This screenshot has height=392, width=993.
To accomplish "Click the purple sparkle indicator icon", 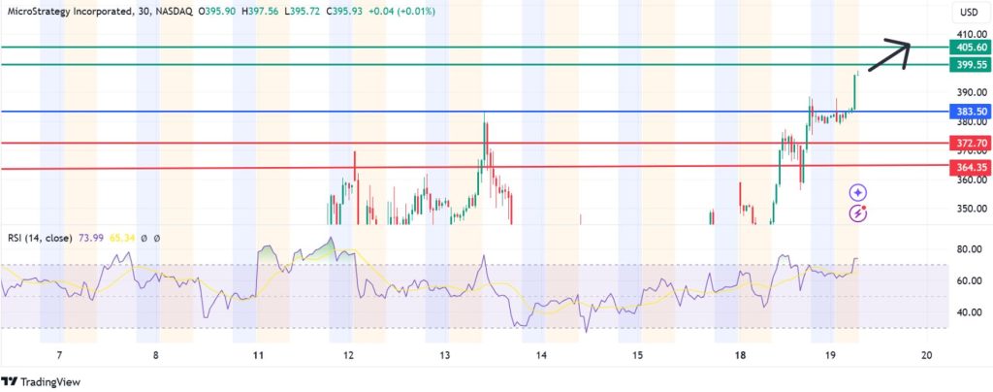I will [858, 192].
